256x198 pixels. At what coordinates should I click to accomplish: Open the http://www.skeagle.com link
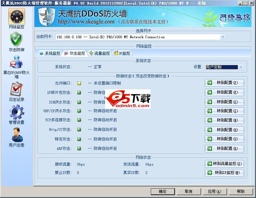tap(86, 22)
